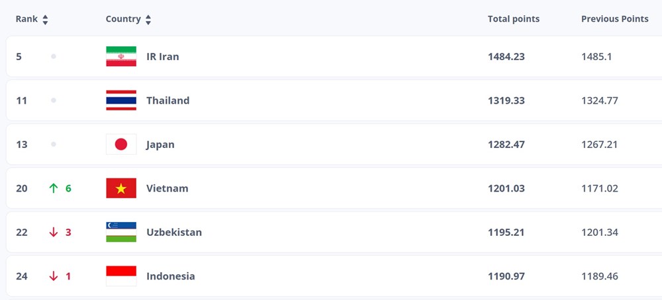Open the IR Iran country link

pos(162,57)
